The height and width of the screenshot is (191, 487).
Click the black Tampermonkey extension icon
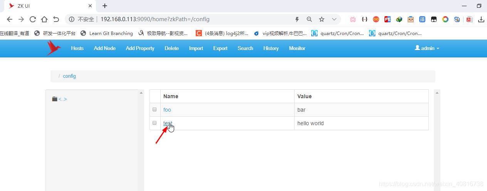point(434,19)
